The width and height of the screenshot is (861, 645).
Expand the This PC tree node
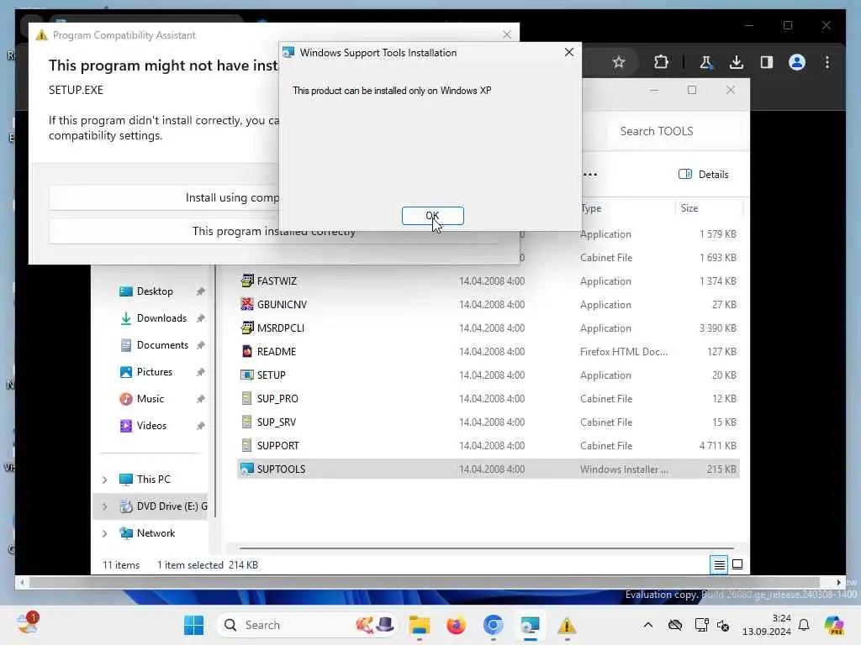(105, 480)
